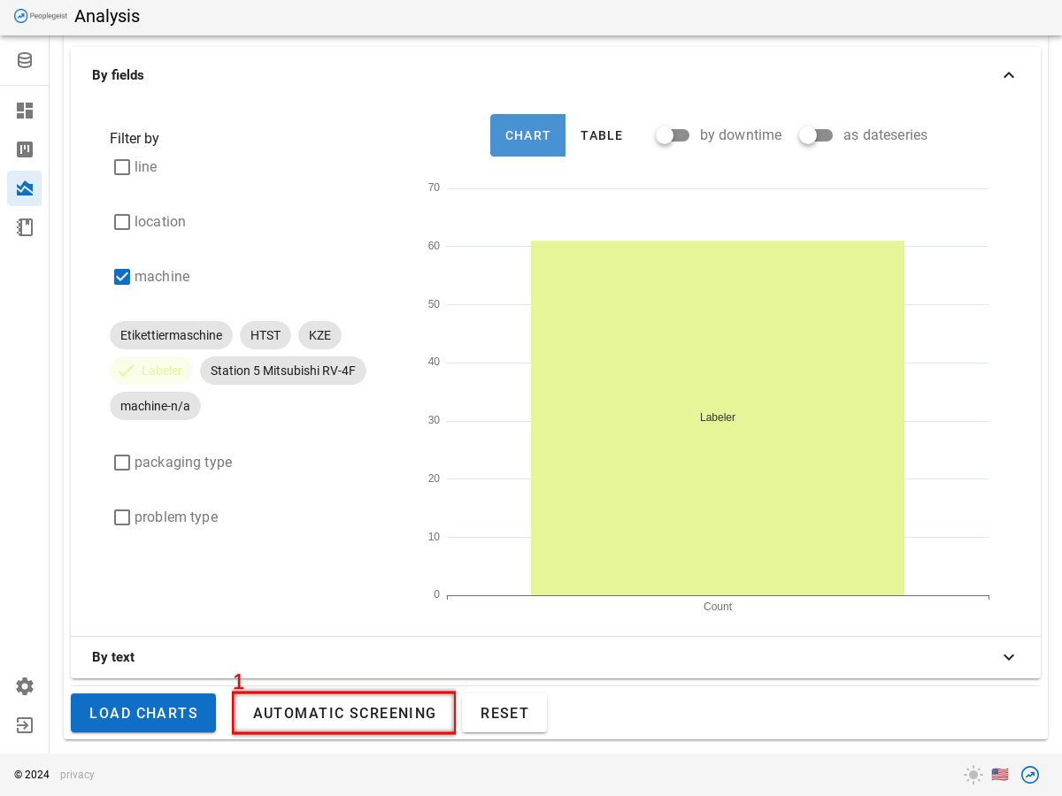Screen dimensions: 1062x796
Task: Enable the by downtime switch
Action: pos(673,135)
